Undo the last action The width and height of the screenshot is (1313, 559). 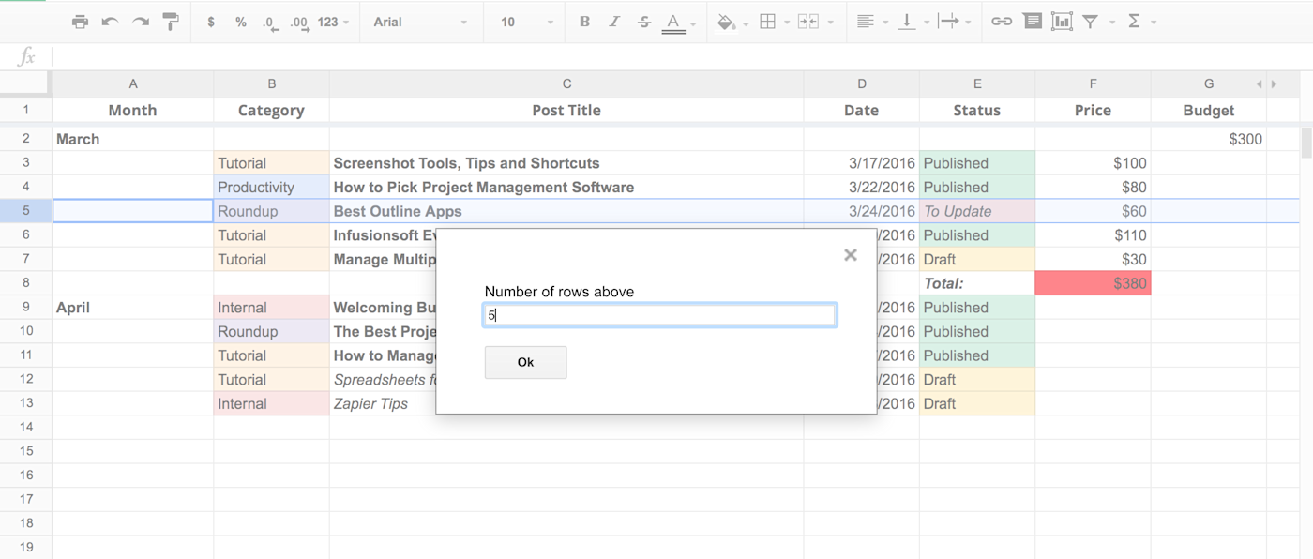[110, 21]
